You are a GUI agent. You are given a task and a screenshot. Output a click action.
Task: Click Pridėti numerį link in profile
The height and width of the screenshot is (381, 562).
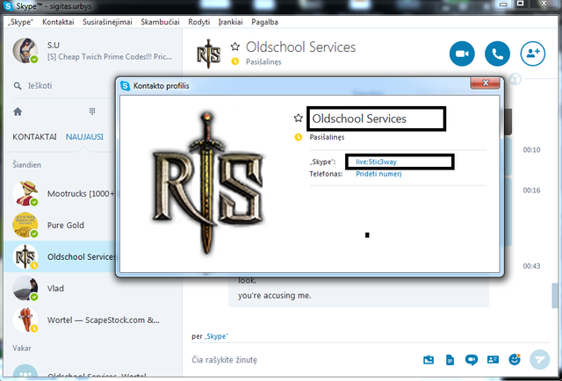click(x=378, y=174)
